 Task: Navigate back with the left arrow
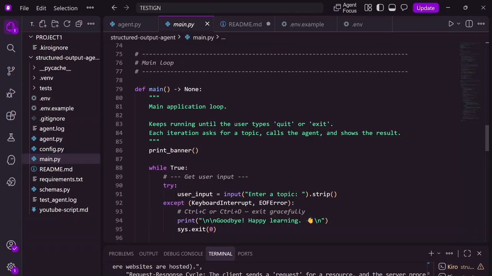tap(114, 8)
